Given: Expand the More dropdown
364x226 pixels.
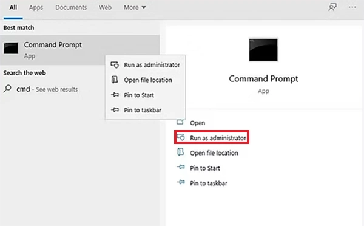Looking at the screenshot, I should click(x=135, y=7).
